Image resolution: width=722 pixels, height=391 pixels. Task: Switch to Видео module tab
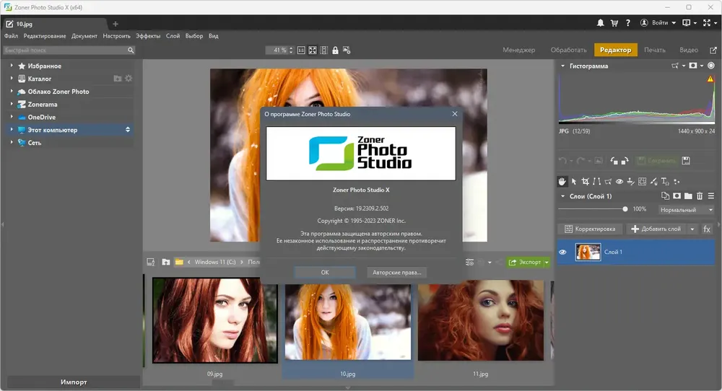(x=689, y=50)
